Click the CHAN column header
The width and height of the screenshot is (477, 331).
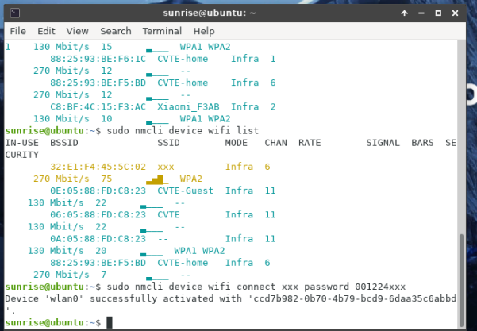tap(275, 143)
